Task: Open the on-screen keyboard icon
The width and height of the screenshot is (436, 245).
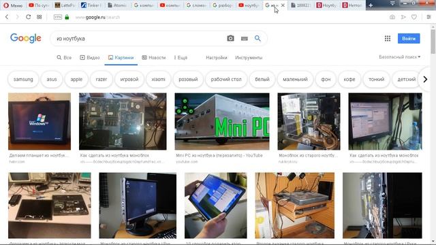Action: (244, 39)
